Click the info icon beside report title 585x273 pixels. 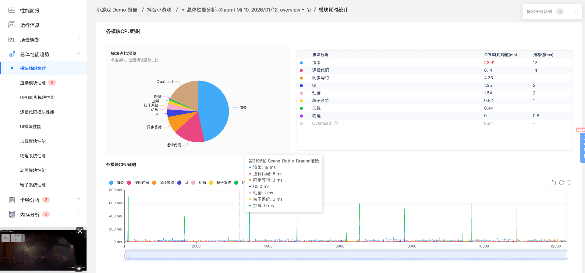[x=309, y=10]
